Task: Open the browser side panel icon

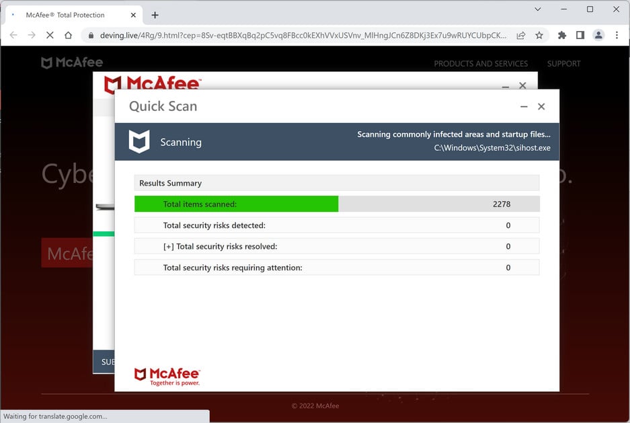Action: click(x=580, y=34)
